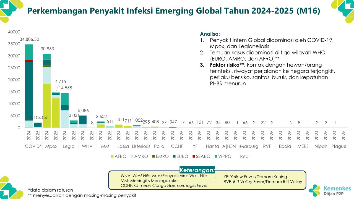The width and height of the screenshot is (354, 199).
Task: Click the AFRO legend color swatch
Action: coord(112,156)
